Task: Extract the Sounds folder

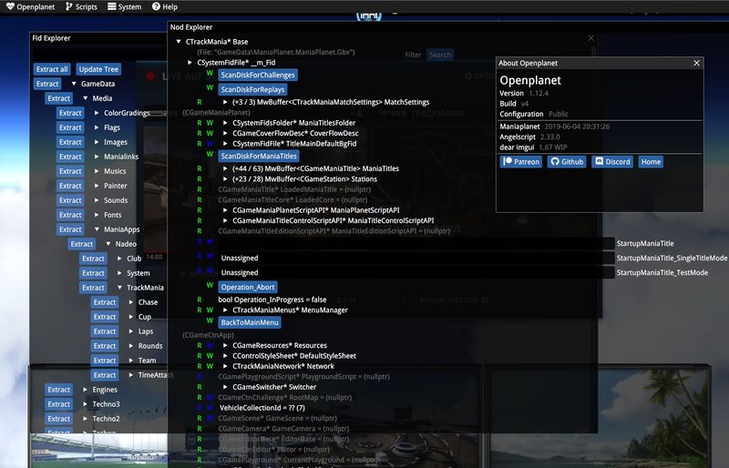Action: 70,200
